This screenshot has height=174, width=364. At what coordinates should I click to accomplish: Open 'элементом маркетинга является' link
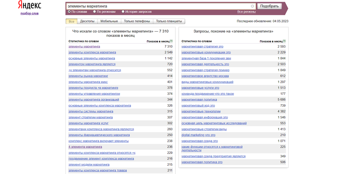[92, 64]
